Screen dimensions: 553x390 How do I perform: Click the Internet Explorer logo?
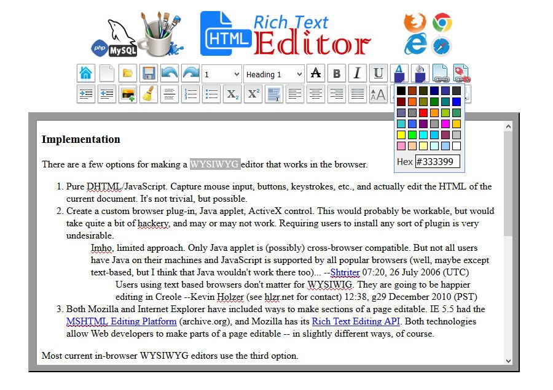tap(415, 45)
